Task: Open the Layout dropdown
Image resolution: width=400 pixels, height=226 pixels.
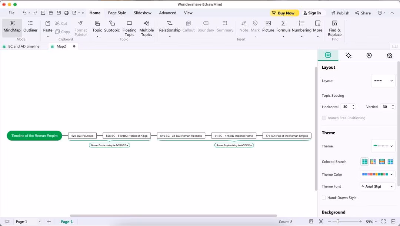Action: pos(383,81)
